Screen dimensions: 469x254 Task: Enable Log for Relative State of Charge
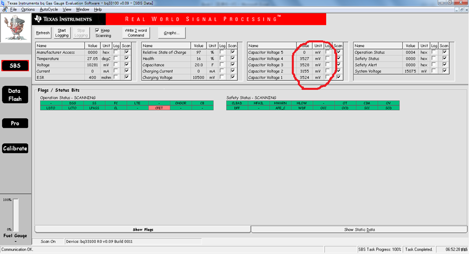click(222, 52)
